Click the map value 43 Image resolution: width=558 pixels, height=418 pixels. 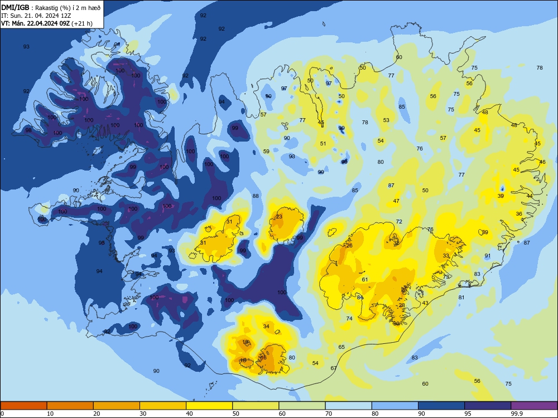[425, 303]
